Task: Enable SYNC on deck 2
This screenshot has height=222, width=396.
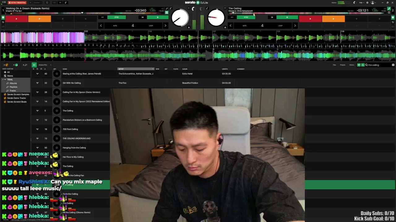Action: coord(246,17)
